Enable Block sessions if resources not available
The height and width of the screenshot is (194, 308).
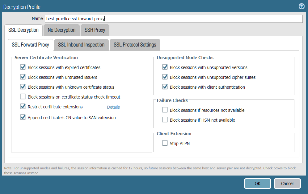pos(165,110)
